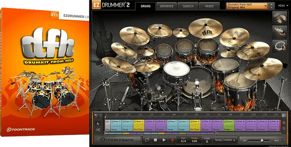Screen dimensions: 291x147
Task: Play the hand claps percussion pad
Action: coord(280,18)
